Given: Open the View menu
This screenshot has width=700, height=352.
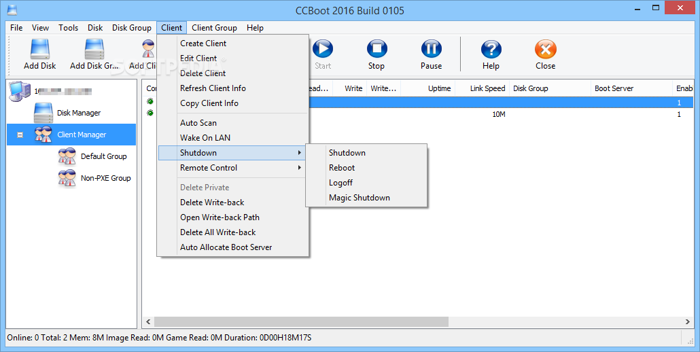Looking at the screenshot, I should pos(40,28).
